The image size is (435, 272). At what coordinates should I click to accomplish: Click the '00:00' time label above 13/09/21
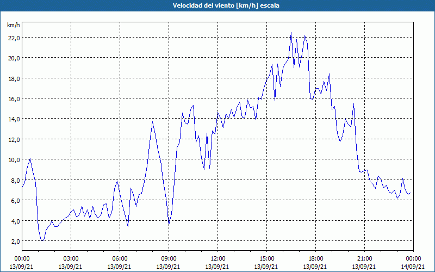(22, 259)
